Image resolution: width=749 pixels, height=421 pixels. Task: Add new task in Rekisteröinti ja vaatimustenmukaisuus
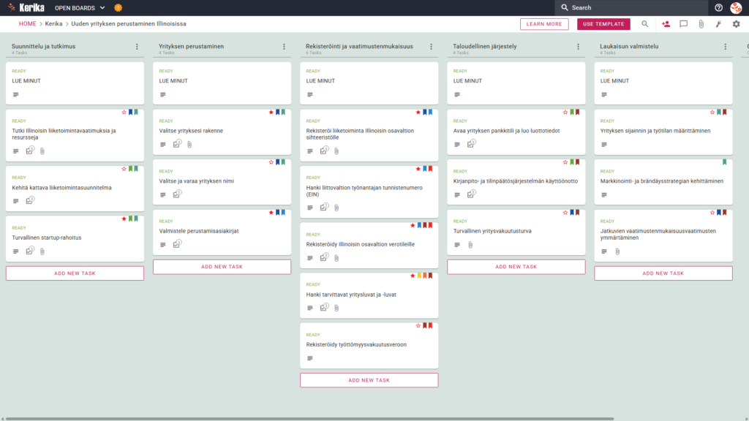pos(369,380)
